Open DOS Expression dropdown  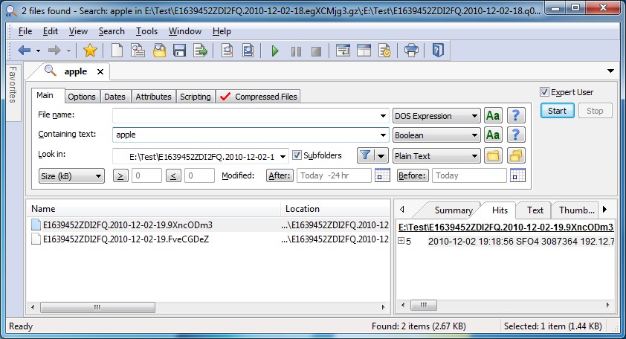436,116
